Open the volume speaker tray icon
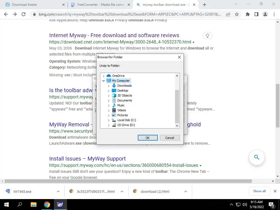 coord(245,205)
